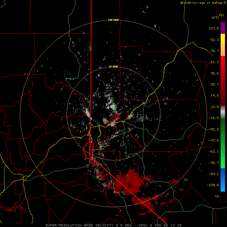Click the -78.7 value on velocity scale

coord(214,163)
